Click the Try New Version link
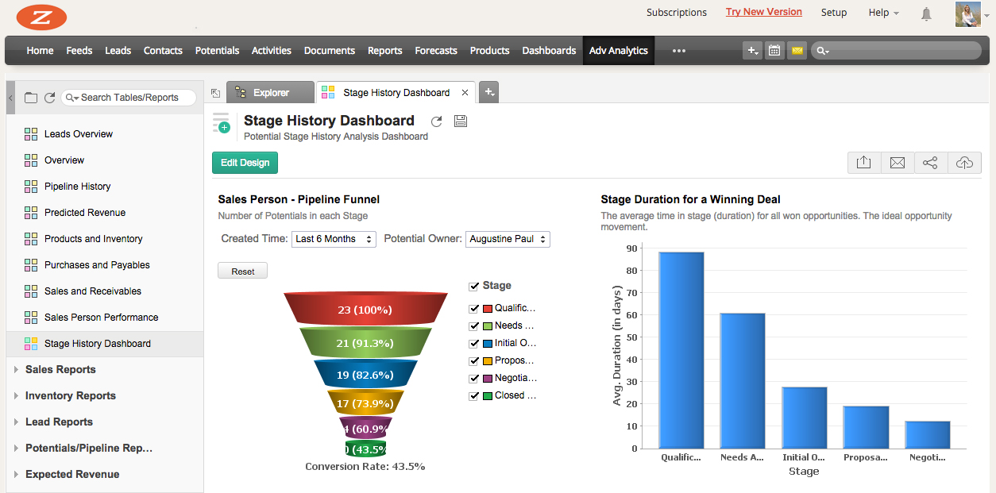This screenshot has width=996, height=493. [763, 12]
